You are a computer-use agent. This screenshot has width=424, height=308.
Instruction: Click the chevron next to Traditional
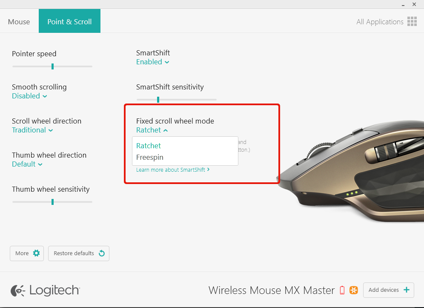tap(51, 130)
